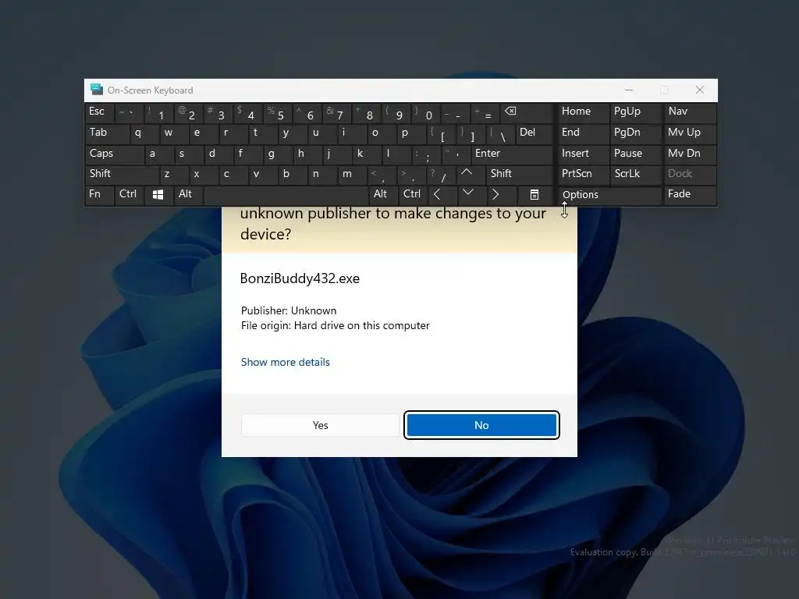799x599 pixels.
Task: Click the number 1 key
Action: pyautogui.click(x=158, y=113)
